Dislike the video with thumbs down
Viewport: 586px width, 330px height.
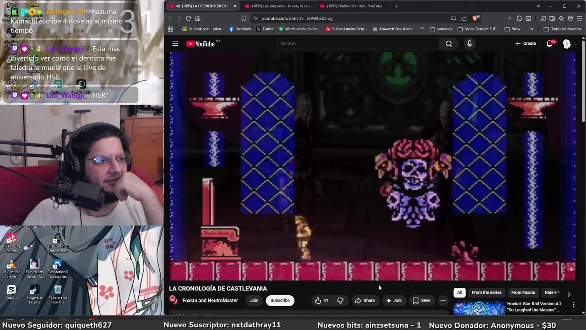tap(340, 301)
